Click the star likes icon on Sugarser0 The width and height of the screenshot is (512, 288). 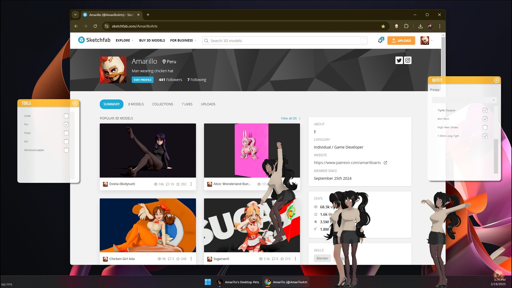pos(282,259)
